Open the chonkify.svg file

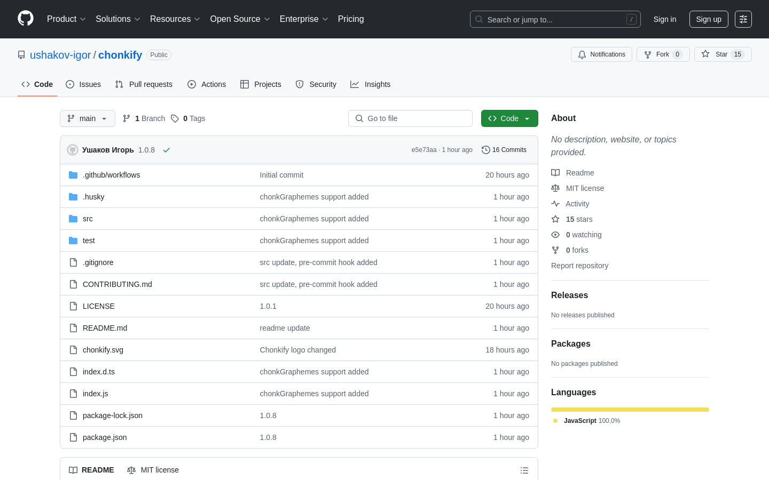pyautogui.click(x=103, y=350)
